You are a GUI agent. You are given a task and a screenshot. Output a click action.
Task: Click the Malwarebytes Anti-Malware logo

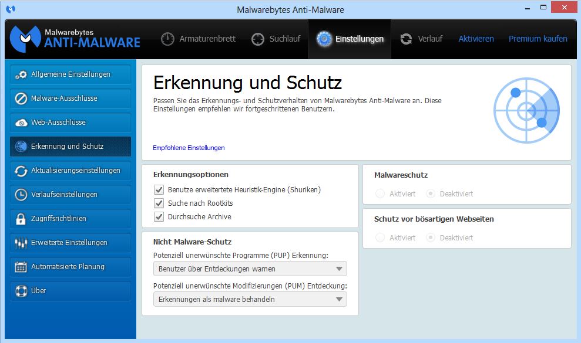coord(75,39)
